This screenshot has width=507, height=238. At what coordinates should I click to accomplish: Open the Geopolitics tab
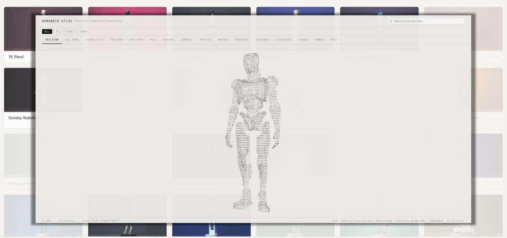[95, 40]
